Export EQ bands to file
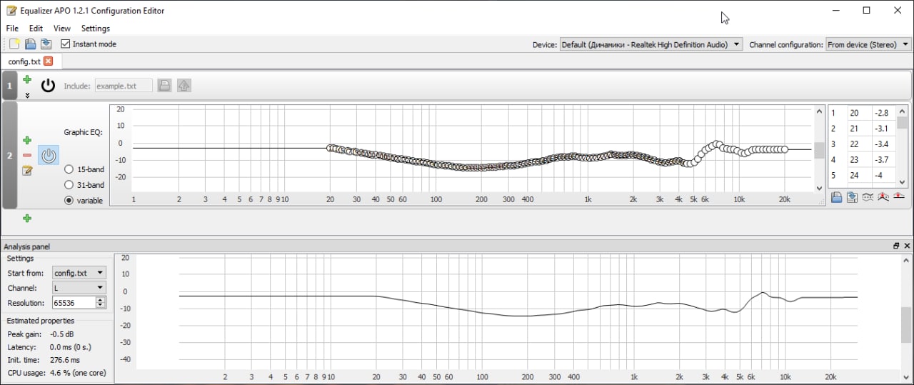Viewport: 914px width, 385px height. pos(852,197)
